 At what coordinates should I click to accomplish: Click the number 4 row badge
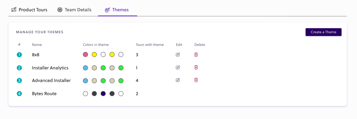(x=19, y=94)
